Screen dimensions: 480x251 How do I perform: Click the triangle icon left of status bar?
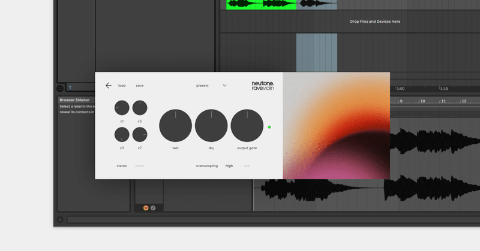[x=60, y=219]
